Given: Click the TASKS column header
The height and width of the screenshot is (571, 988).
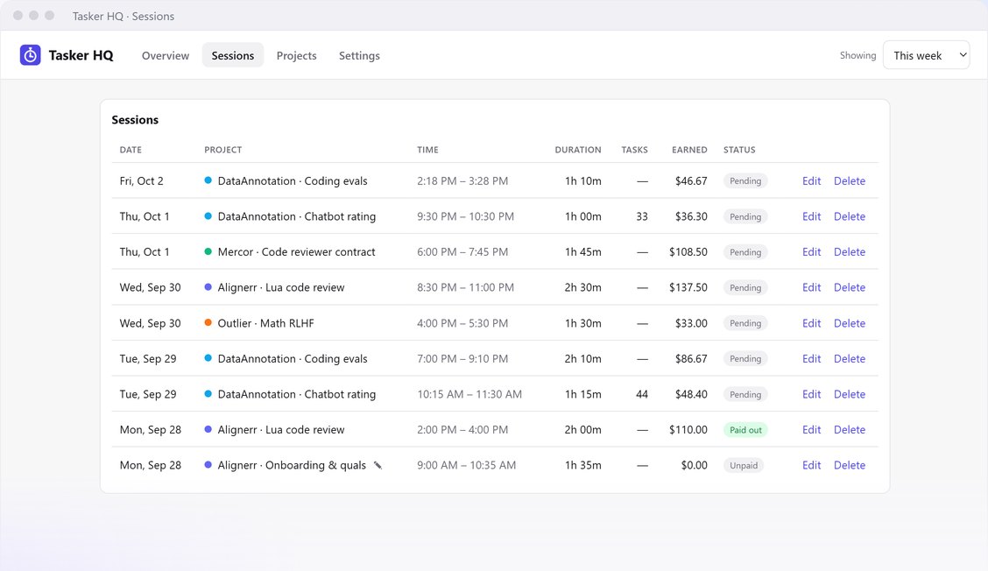Looking at the screenshot, I should coord(634,150).
